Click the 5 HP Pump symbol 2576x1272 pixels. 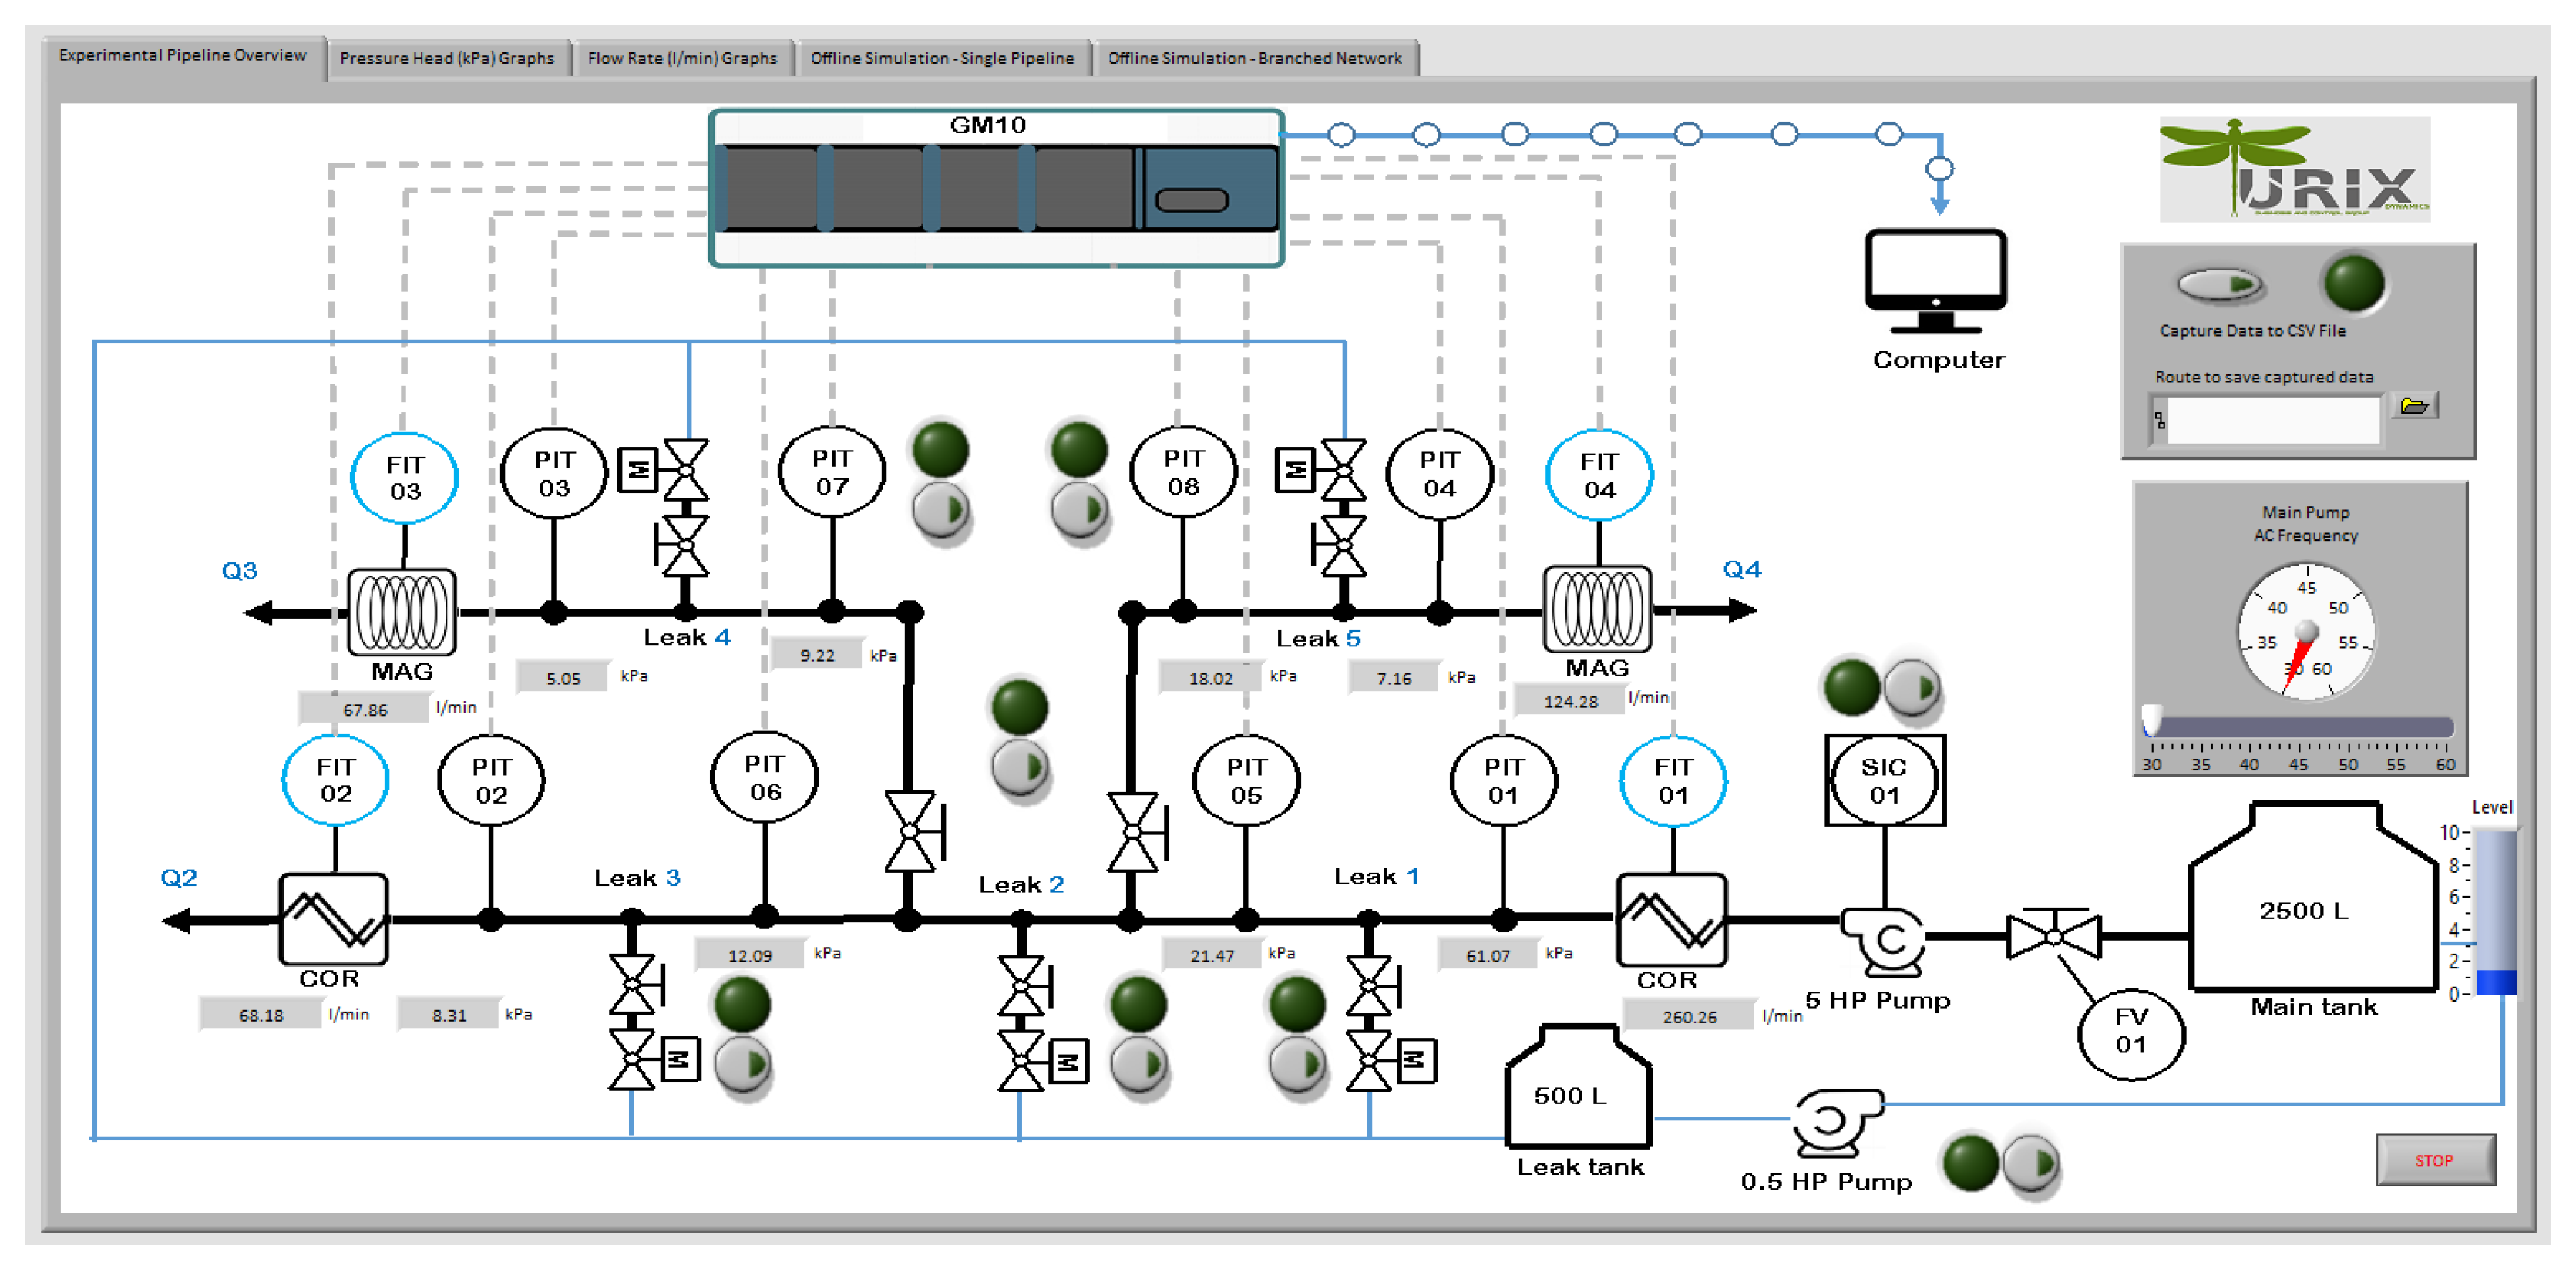1885,939
